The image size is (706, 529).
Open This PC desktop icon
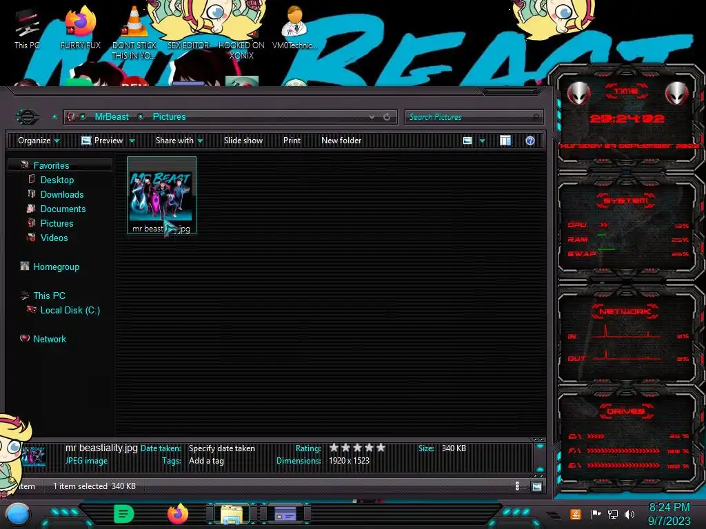click(x=27, y=29)
